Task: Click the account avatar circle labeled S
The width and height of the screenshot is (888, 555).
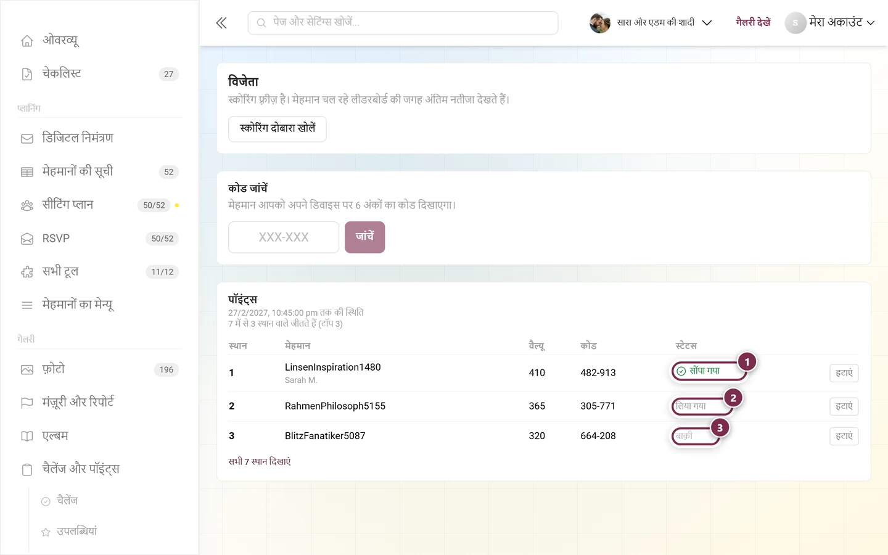Action: 795,23
